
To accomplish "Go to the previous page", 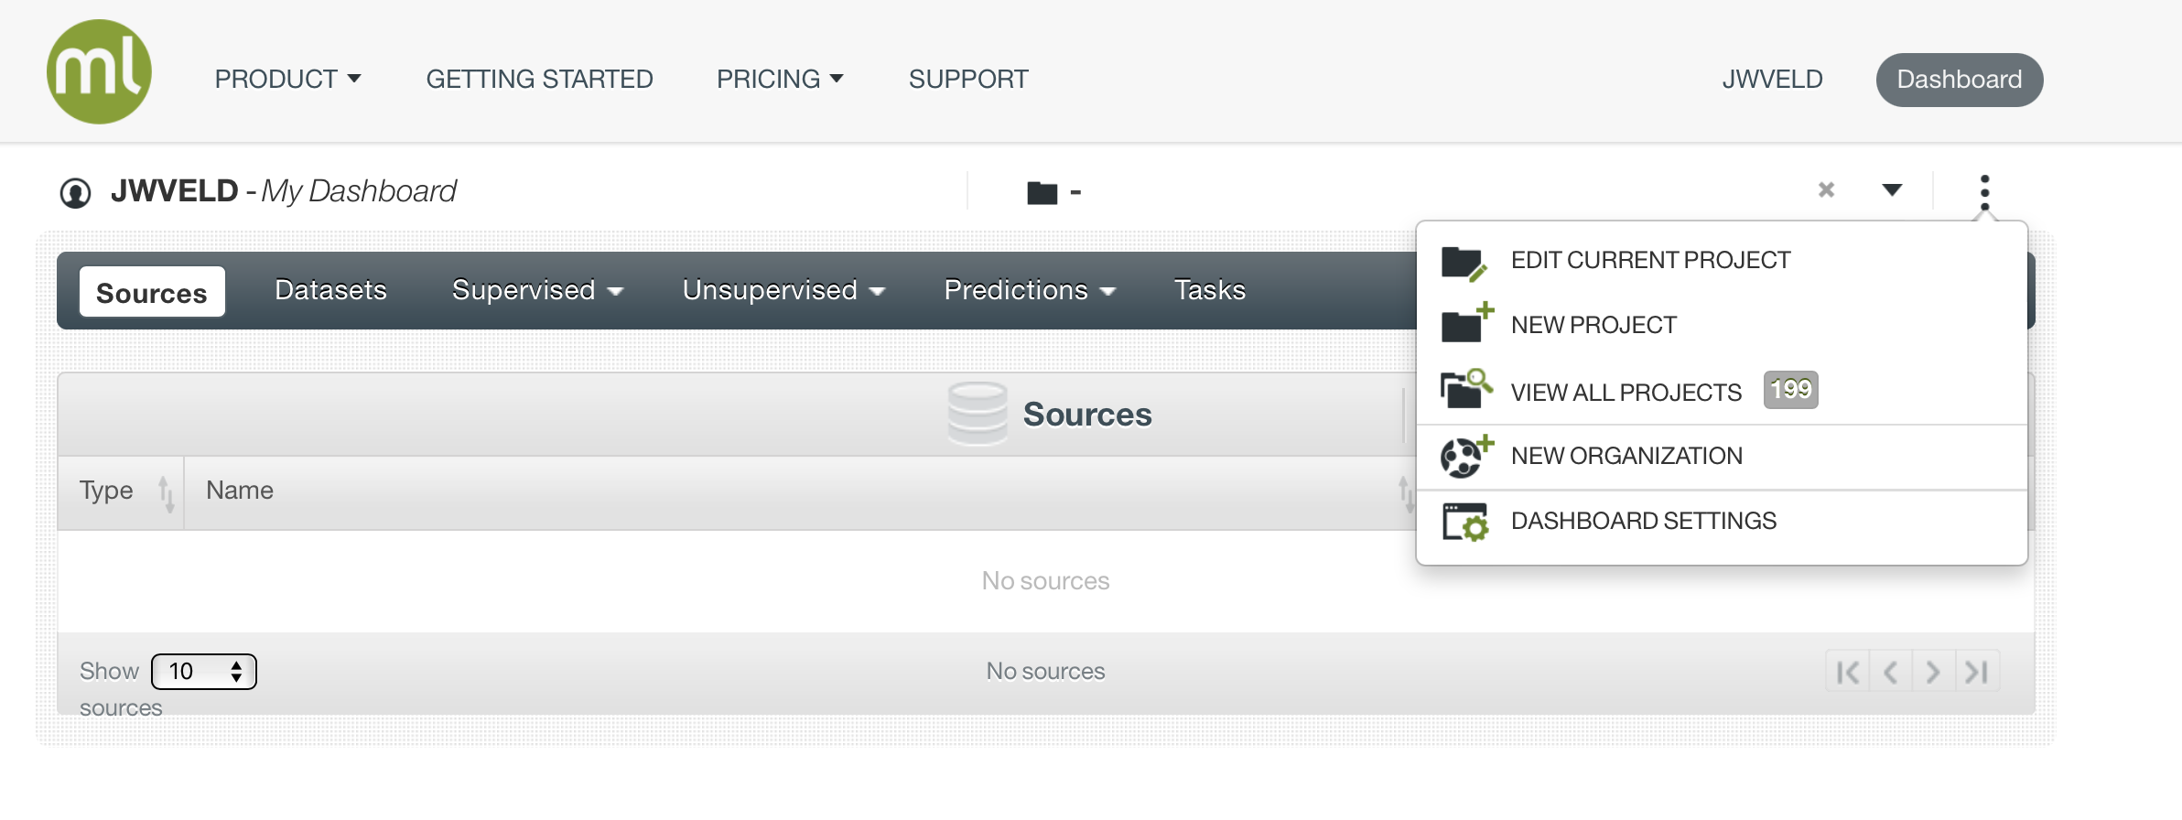I will 1891,673.
